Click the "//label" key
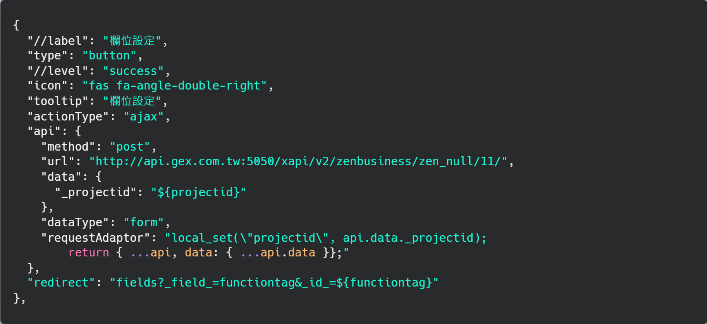Viewport: 707px width, 324px height. coord(57,41)
